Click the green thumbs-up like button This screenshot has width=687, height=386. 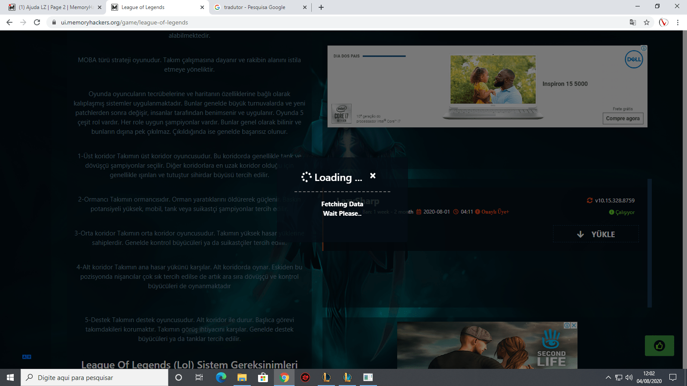tap(659, 346)
